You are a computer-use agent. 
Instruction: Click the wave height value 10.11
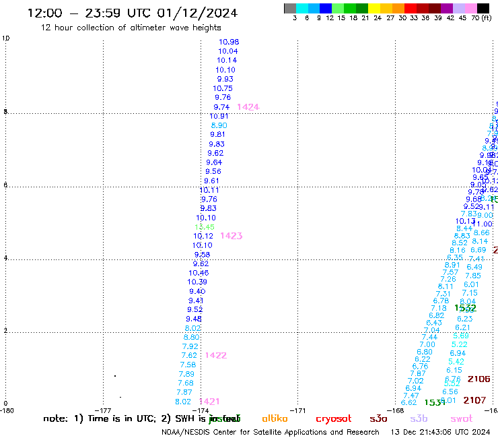[209, 190]
